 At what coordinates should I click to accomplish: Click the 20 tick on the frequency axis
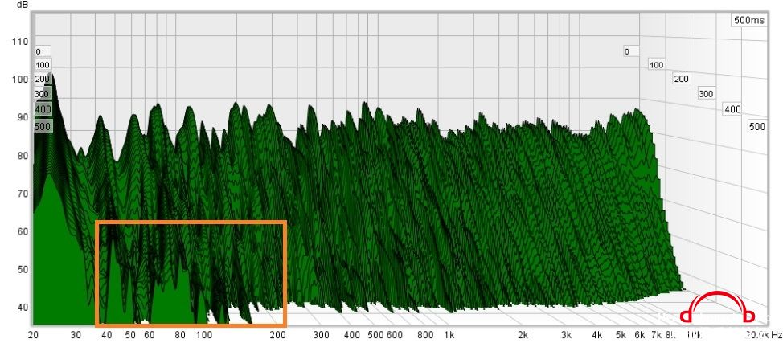tap(34, 334)
